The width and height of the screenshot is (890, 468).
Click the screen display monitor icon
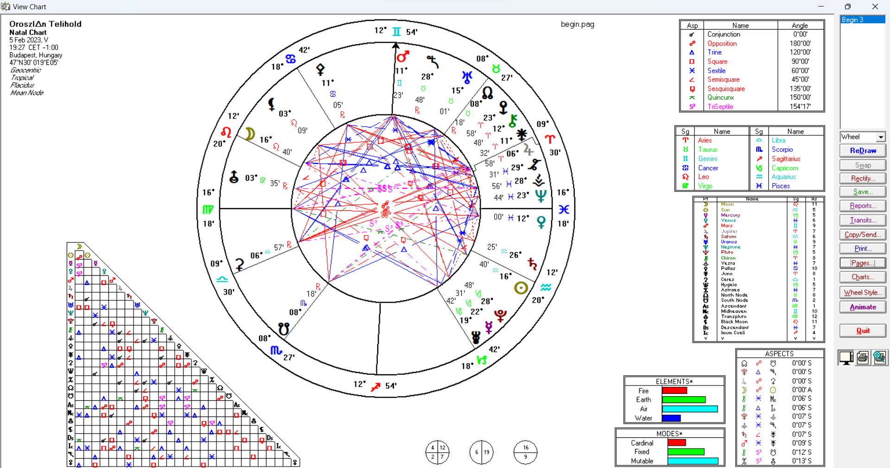[x=846, y=358]
